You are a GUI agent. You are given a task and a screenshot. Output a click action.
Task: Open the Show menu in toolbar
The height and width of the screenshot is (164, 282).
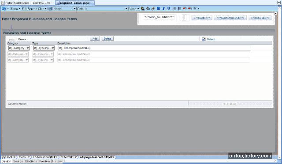click(15, 9)
